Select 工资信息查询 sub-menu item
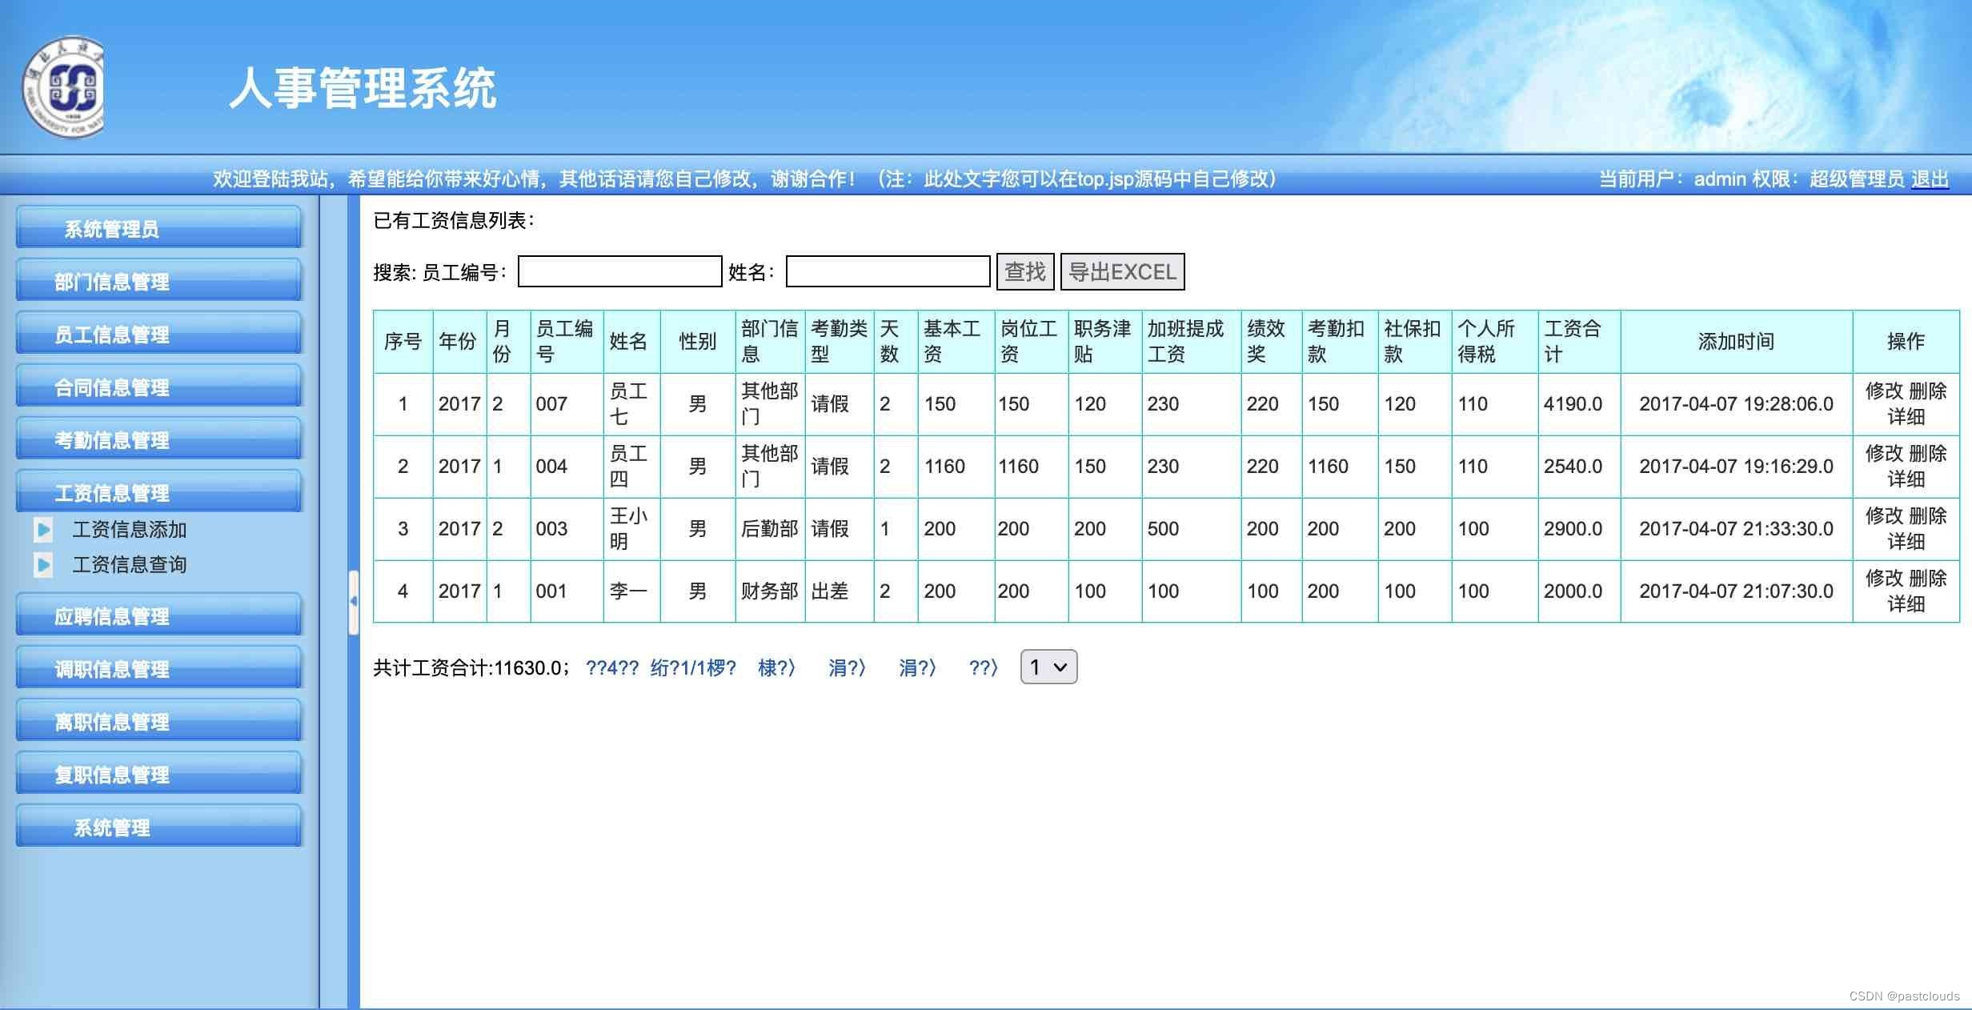Screen dimensions: 1972x1010 click(x=130, y=565)
